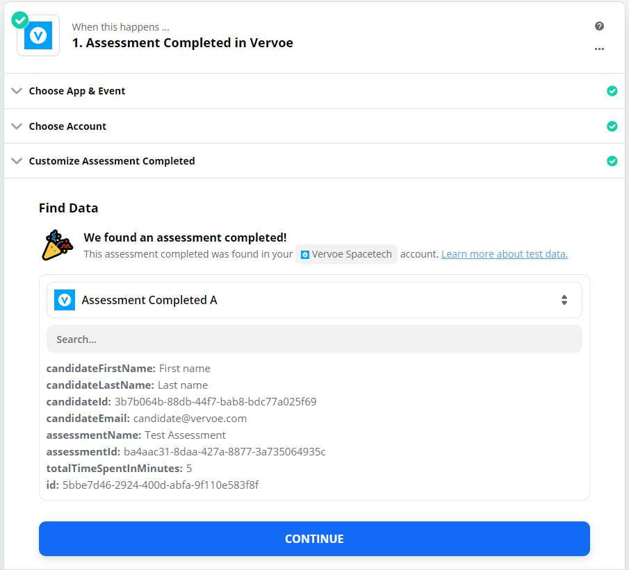Click the Search field for sample data
The height and width of the screenshot is (570, 629).
click(x=314, y=340)
